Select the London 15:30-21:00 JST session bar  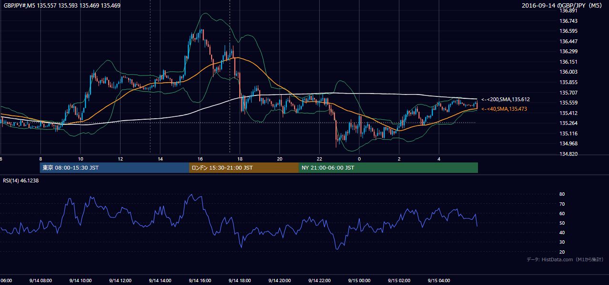[244, 168]
